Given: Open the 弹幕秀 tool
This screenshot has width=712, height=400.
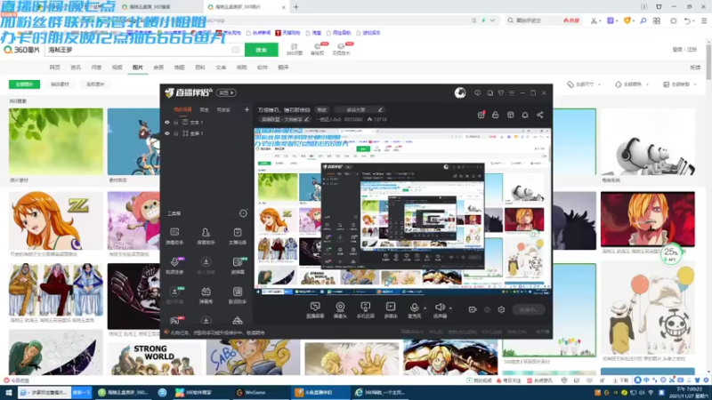Looking at the screenshot, I should pos(206,295).
